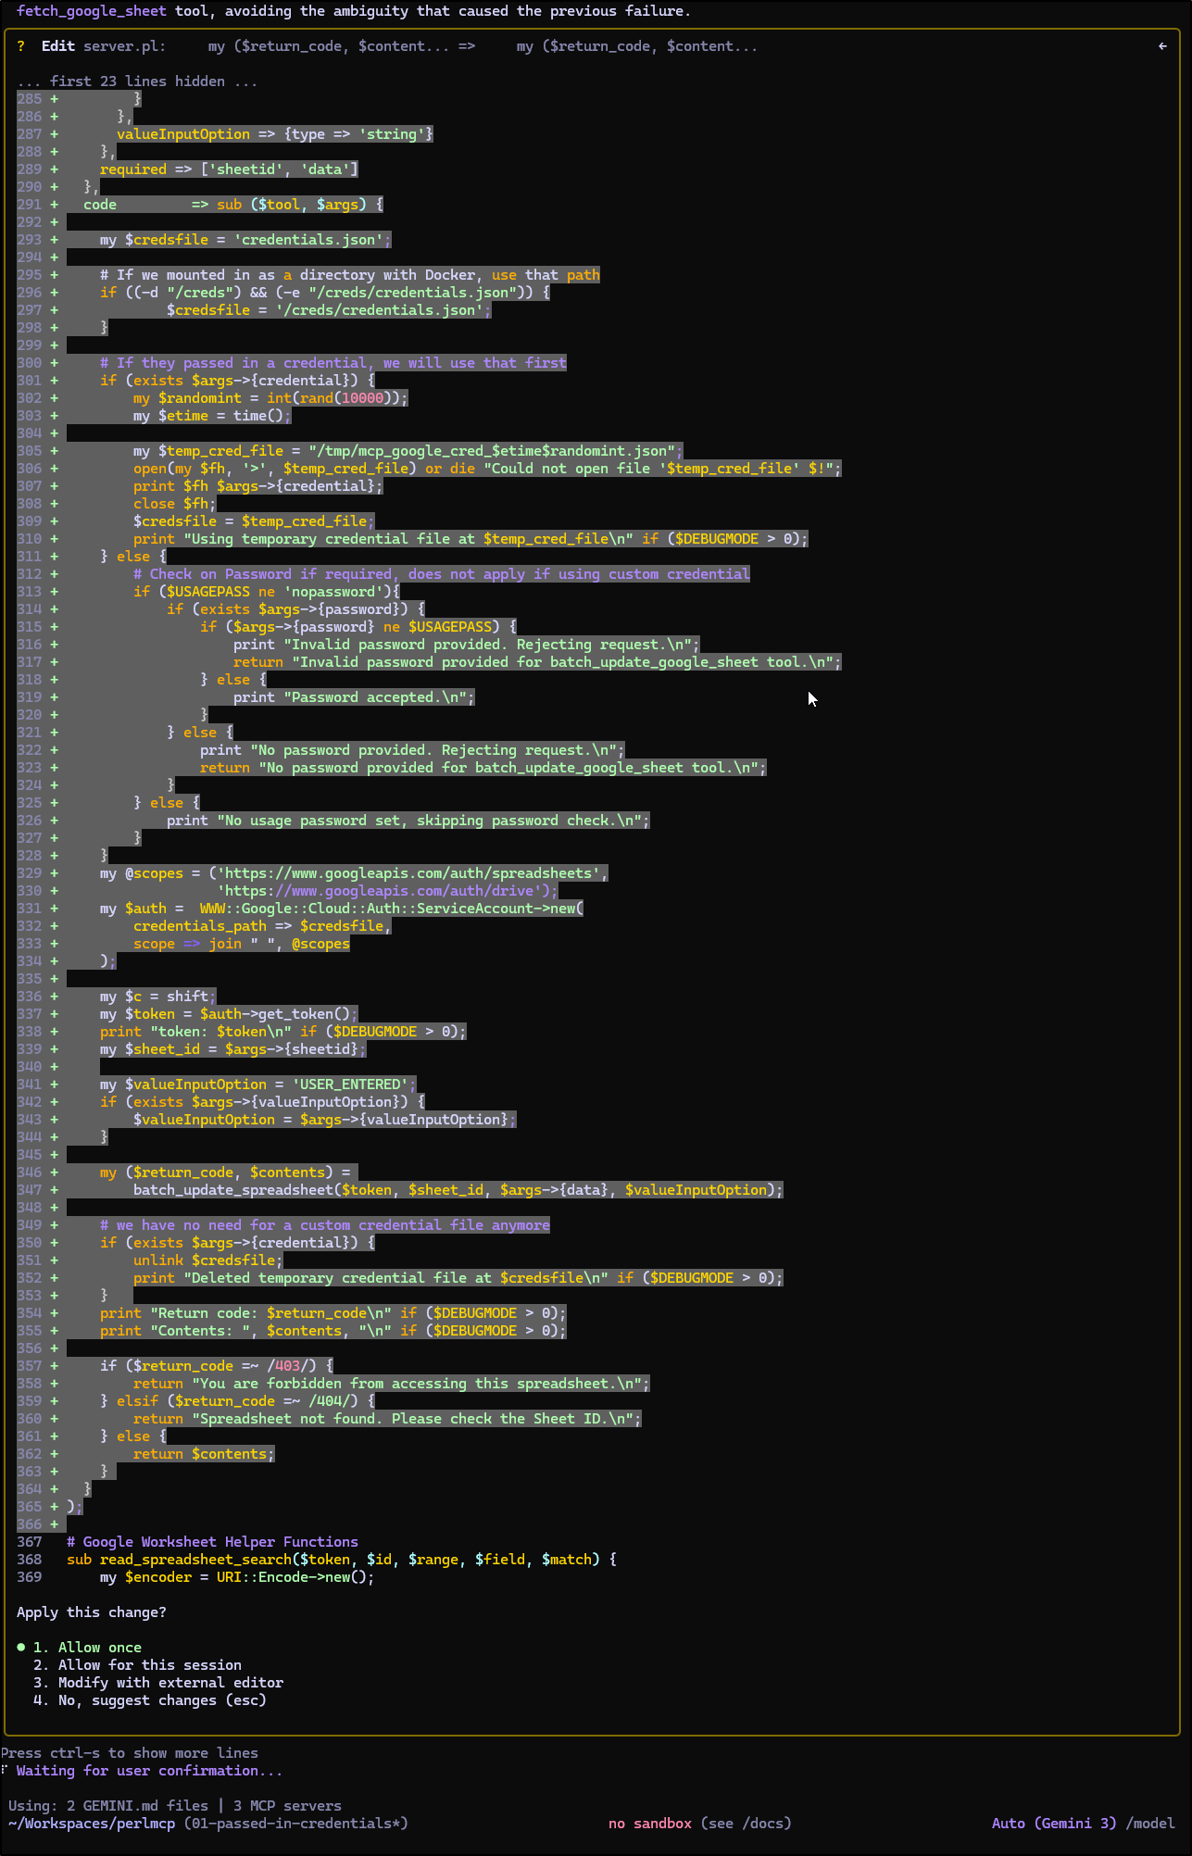Viewport: 1192px width, 1856px height.
Task: Click the spinner beside Waiting for user confirmation
Action: 5,1771
